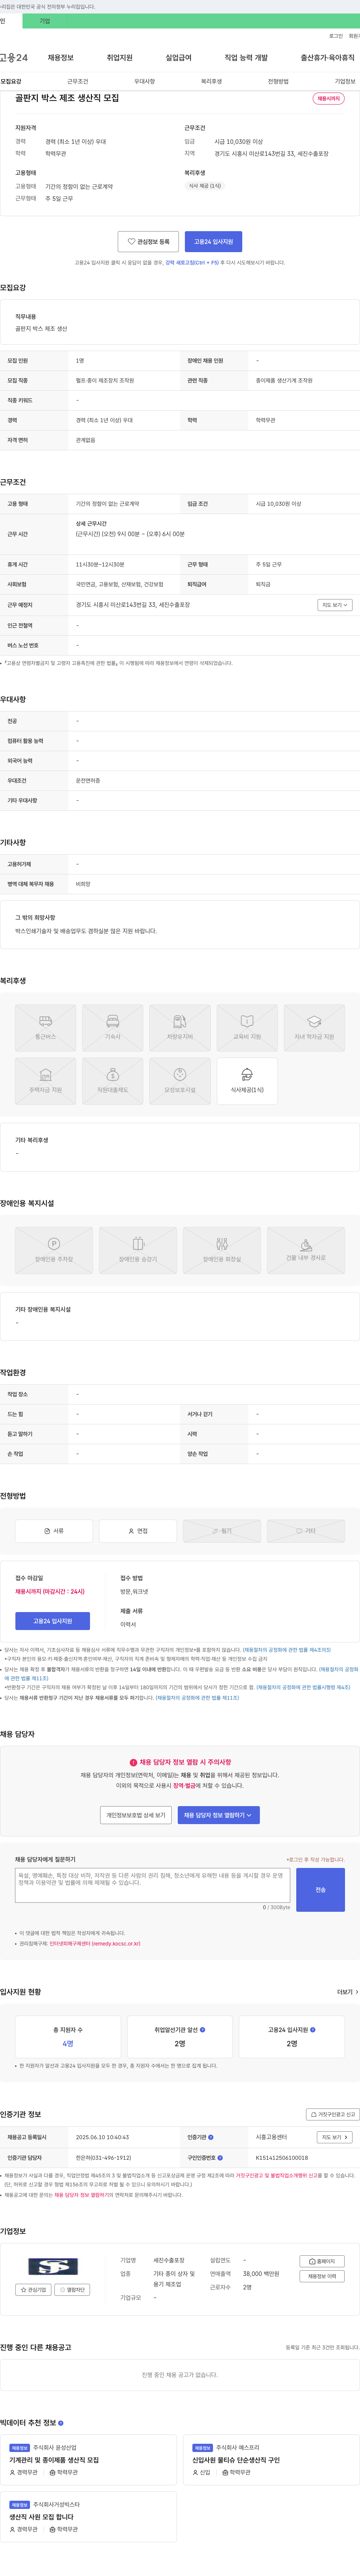
Task: Expand 지도 보기 for work location
Action: pos(335,605)
